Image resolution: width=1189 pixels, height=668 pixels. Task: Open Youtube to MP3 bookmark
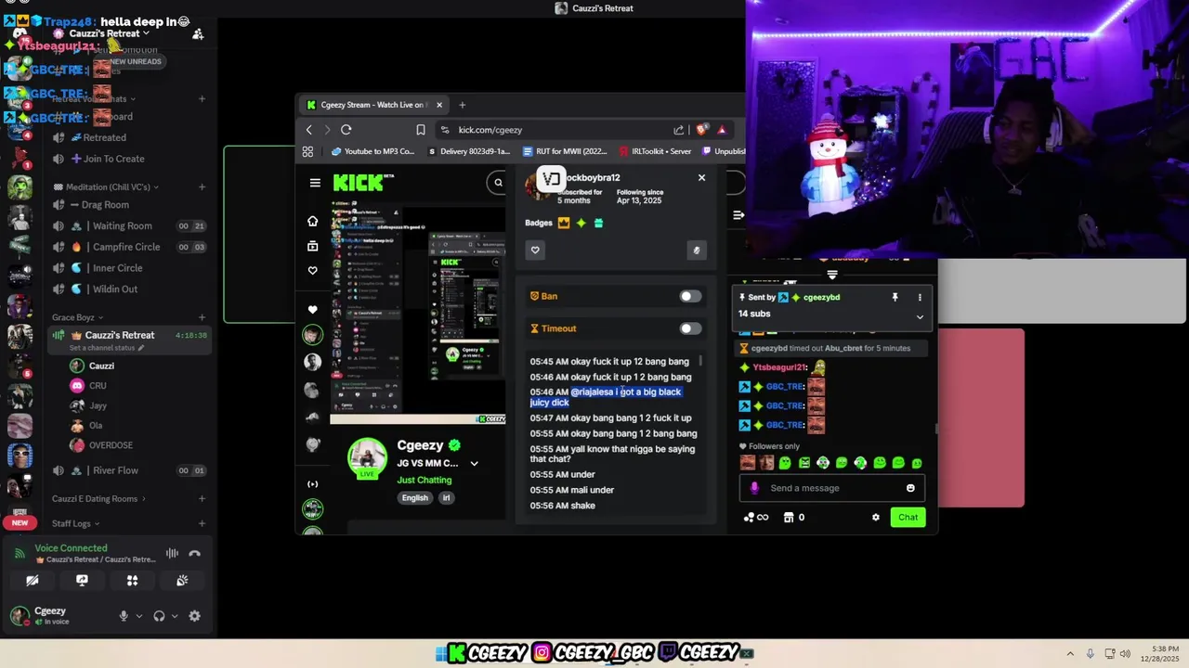[373, 151]
